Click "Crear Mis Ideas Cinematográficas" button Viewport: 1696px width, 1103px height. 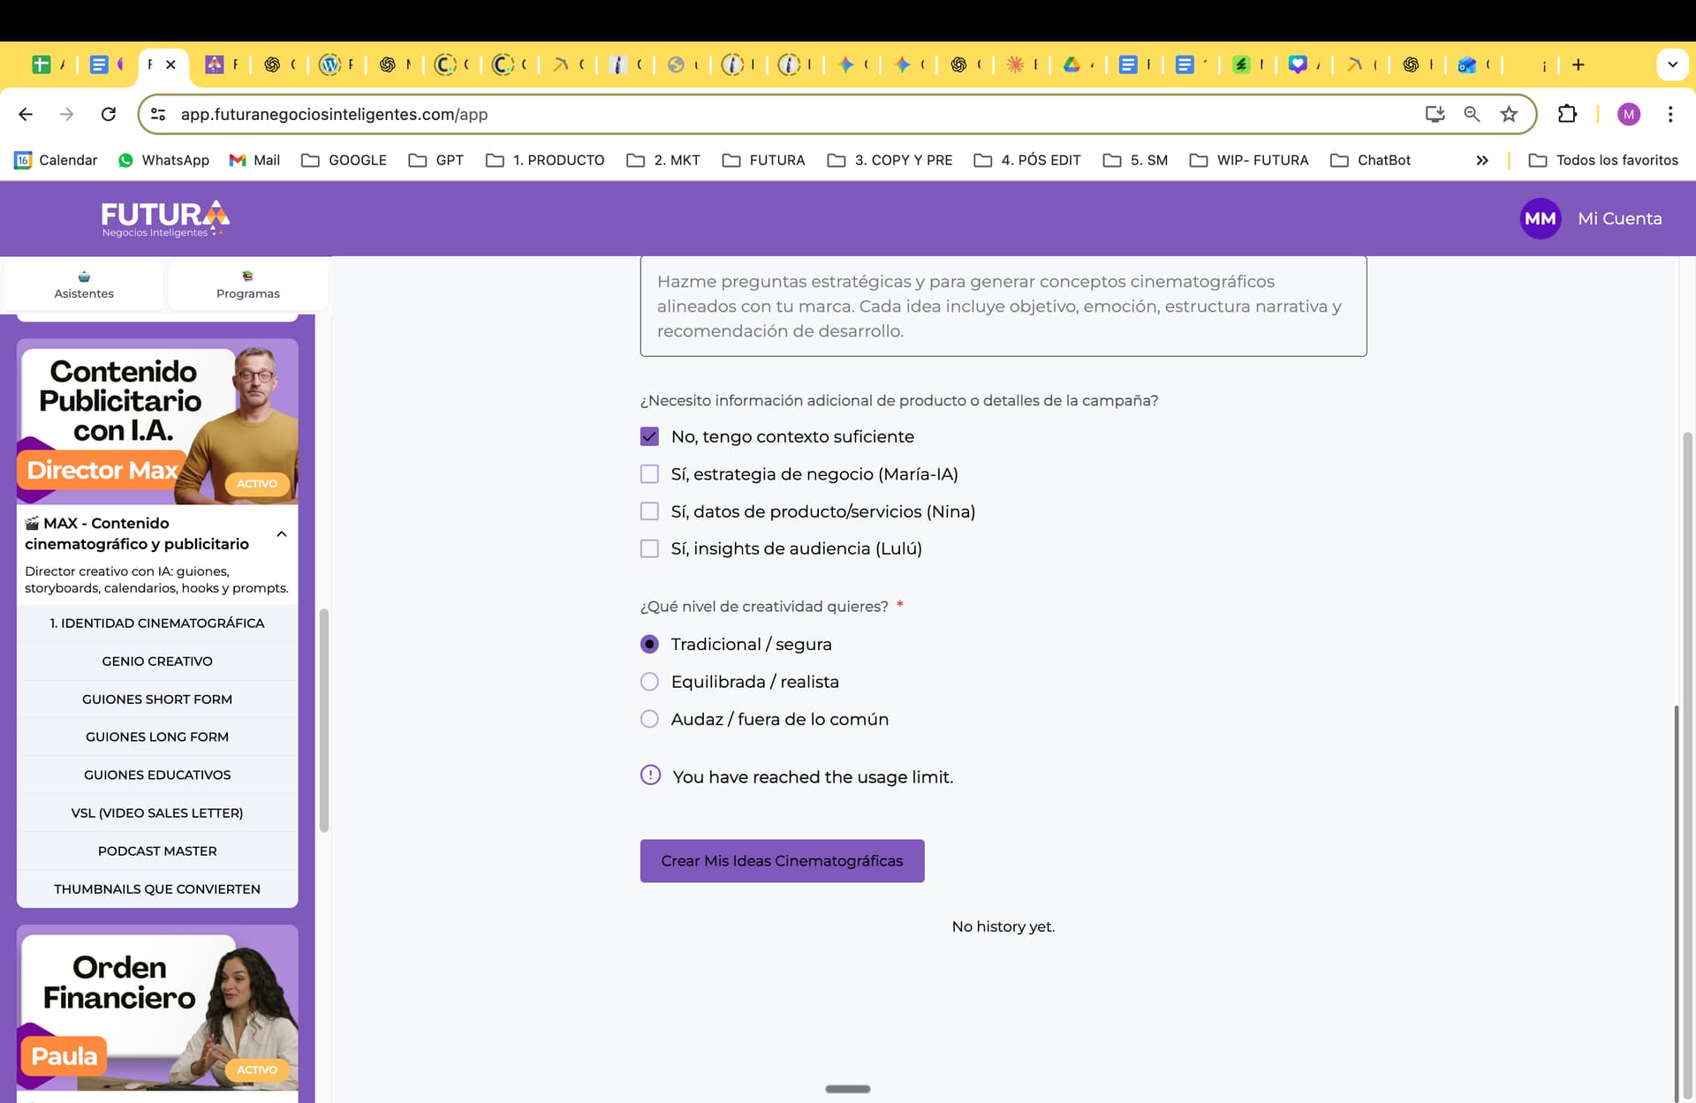[x=782, y=860]
